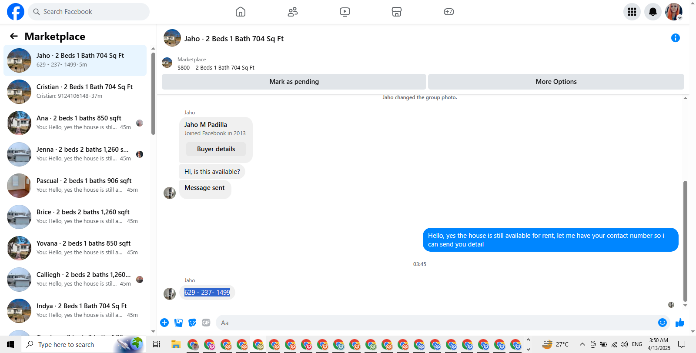Click the chat scroll-up arrow
Screen dimensions: 696x353
pyautogui.click(x=685, y=98)
